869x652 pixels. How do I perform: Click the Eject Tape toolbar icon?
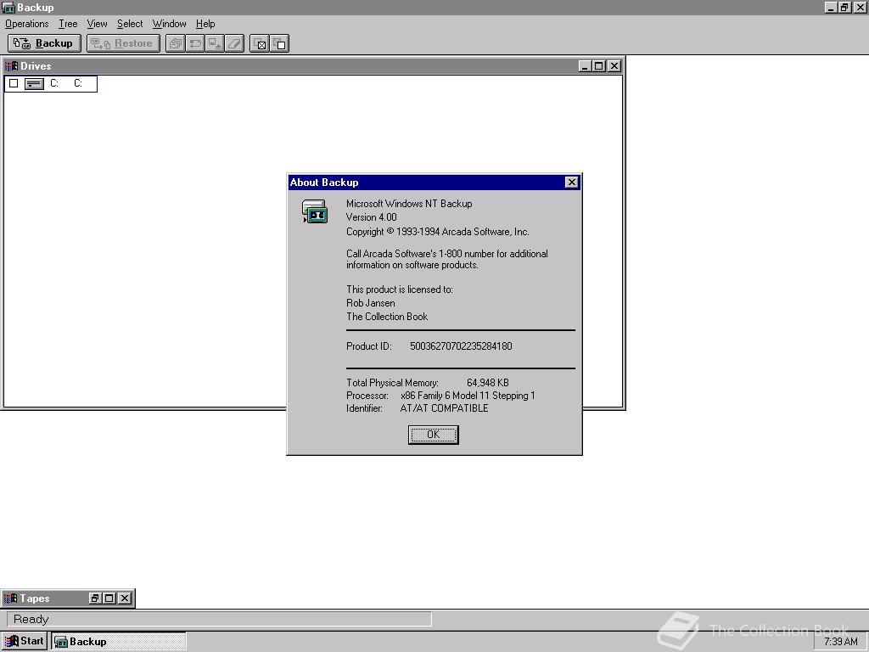click(x=215, y=43)
